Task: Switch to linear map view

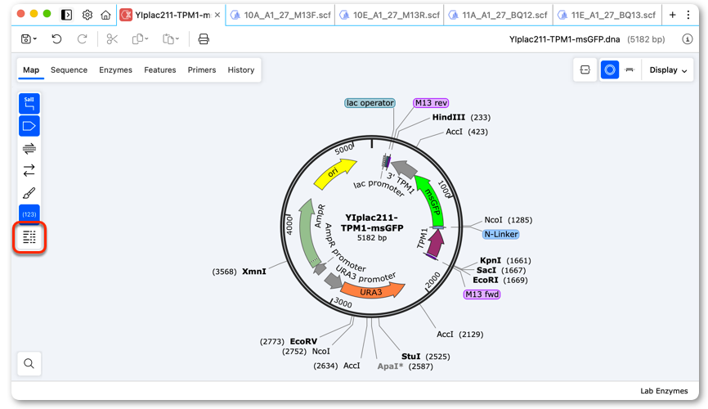Action: 630,70
